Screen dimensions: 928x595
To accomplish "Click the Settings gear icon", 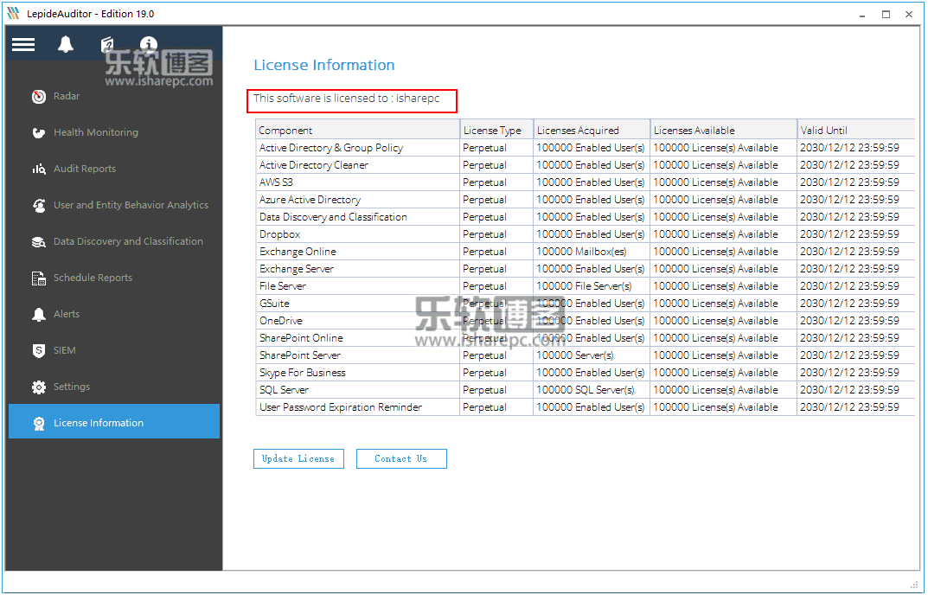I will coord(39,387).
